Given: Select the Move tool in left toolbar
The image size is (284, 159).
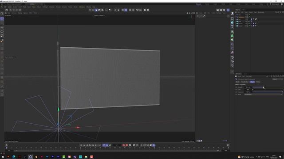Looking at the screenshot, I should [2, 27].
